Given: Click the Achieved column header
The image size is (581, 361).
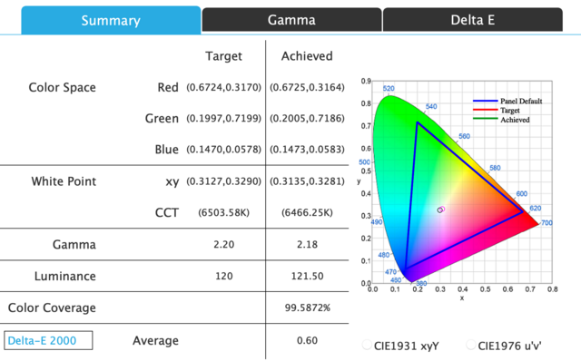Looking at the screenshot, I should (307, 56).
